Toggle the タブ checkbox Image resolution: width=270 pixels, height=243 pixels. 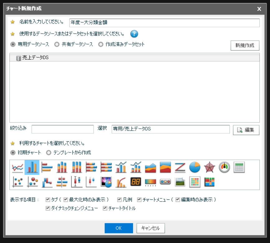[48, 200]
